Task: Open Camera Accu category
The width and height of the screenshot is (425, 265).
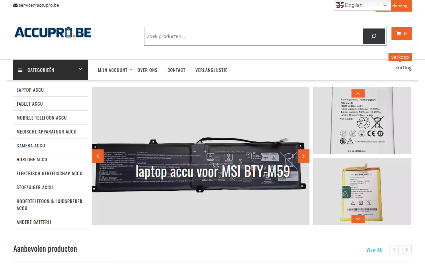Action: [50, 145]
